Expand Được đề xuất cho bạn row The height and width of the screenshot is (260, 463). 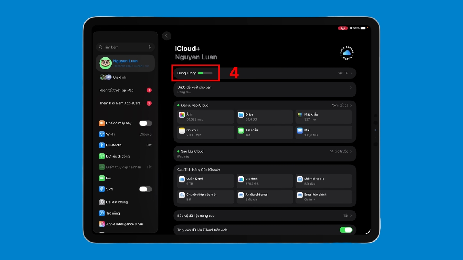click(265, 89)
